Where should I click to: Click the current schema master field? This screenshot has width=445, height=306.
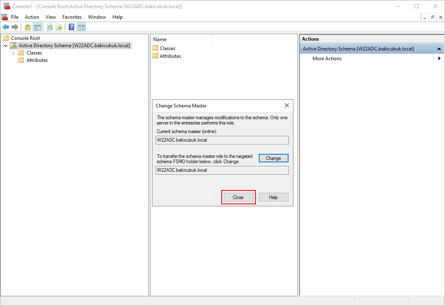pyautogui.click(x=222, y=140)
